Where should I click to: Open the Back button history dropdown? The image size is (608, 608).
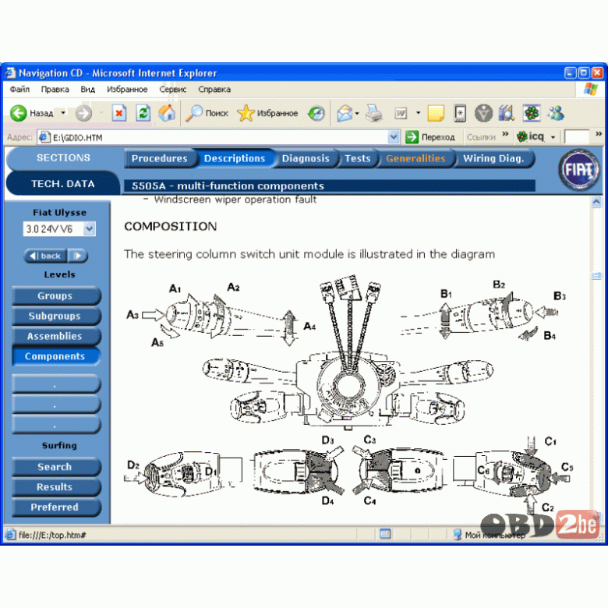[x=63, y=113]
